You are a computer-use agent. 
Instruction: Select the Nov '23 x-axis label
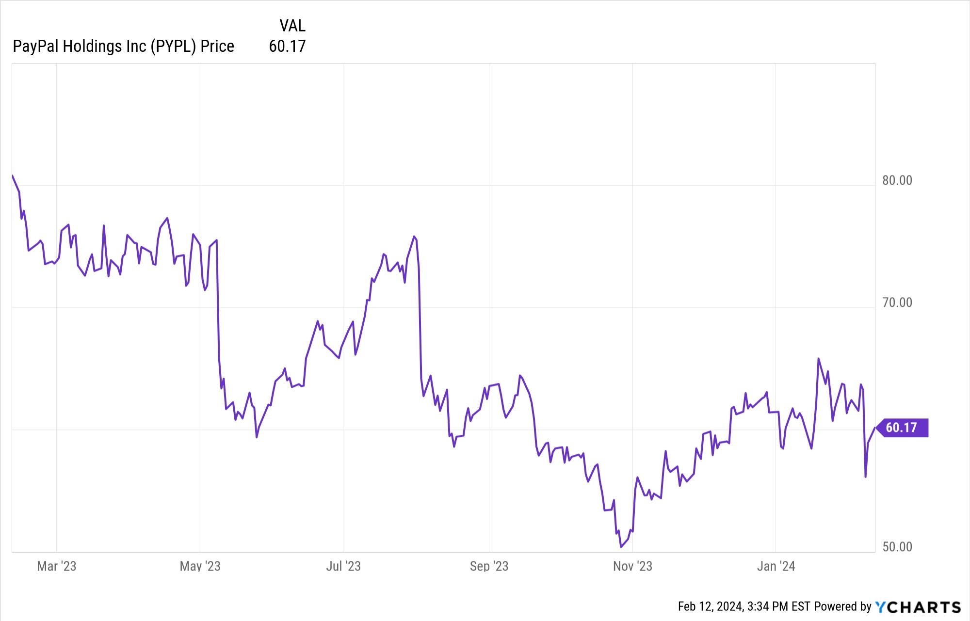click(x=632, y=566)
